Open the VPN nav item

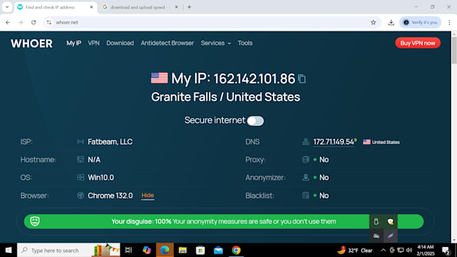click(x=93, y=43)
